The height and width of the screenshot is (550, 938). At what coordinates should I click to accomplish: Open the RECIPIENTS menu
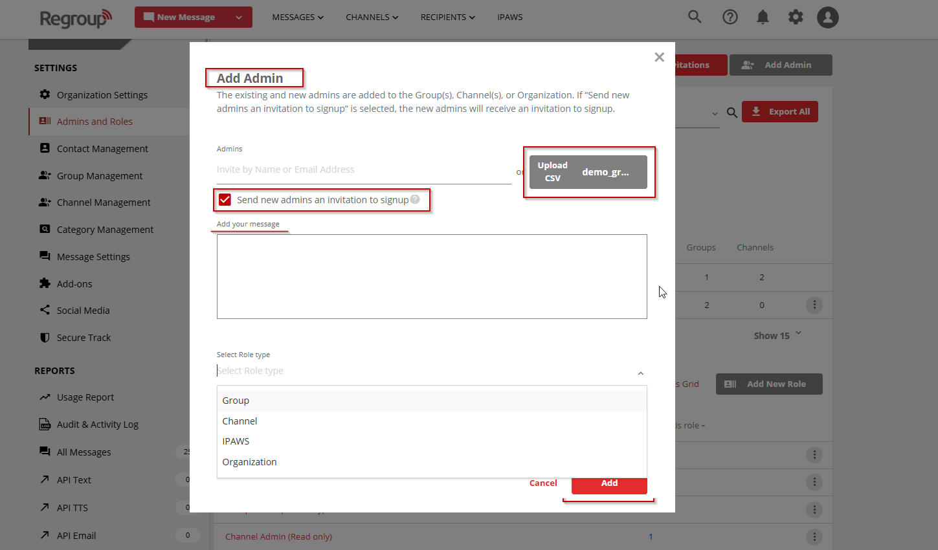point(448,17)
